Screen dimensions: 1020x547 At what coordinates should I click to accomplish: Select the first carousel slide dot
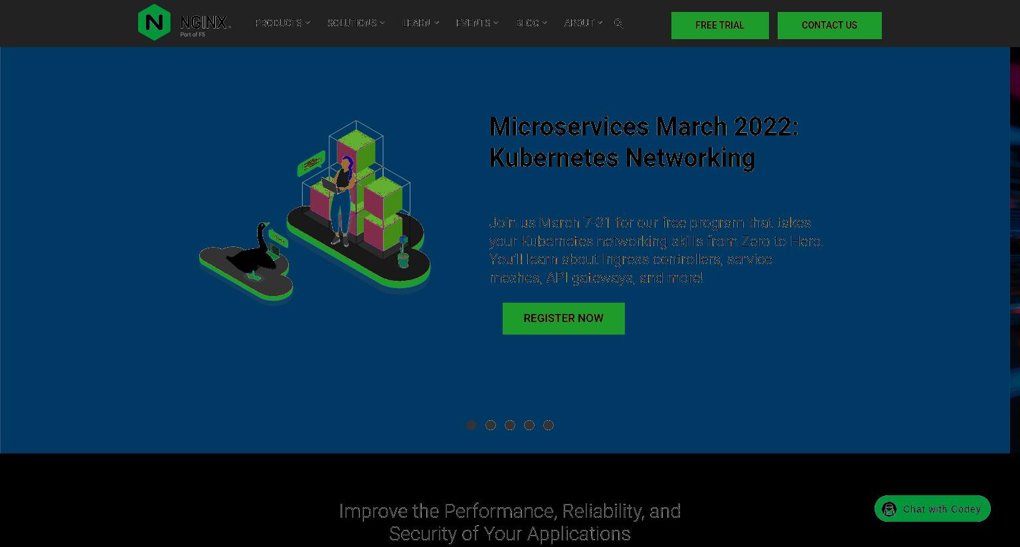tap(471, 425)
